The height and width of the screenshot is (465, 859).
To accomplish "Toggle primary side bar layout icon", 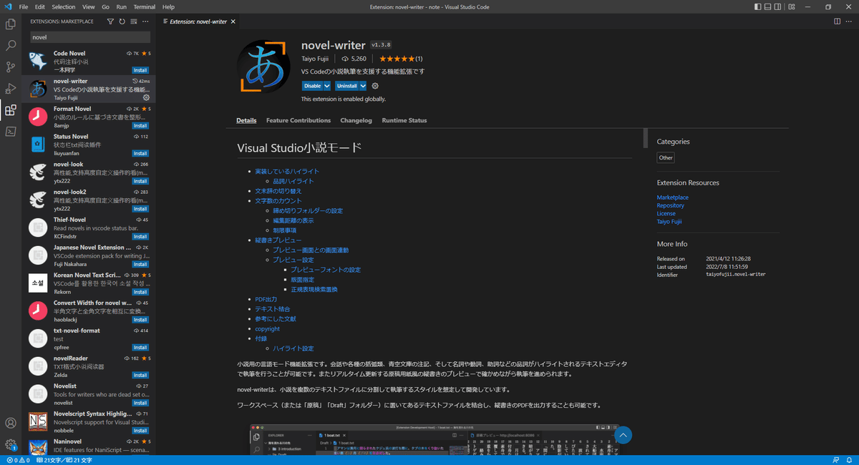I will point(758,6).
